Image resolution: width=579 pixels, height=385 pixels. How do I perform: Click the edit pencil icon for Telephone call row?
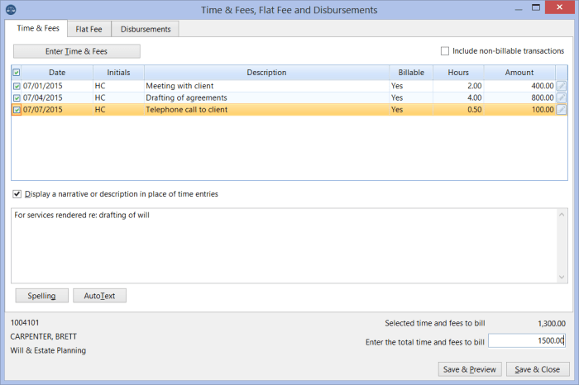pyautogui.click(x=562, y=109)
